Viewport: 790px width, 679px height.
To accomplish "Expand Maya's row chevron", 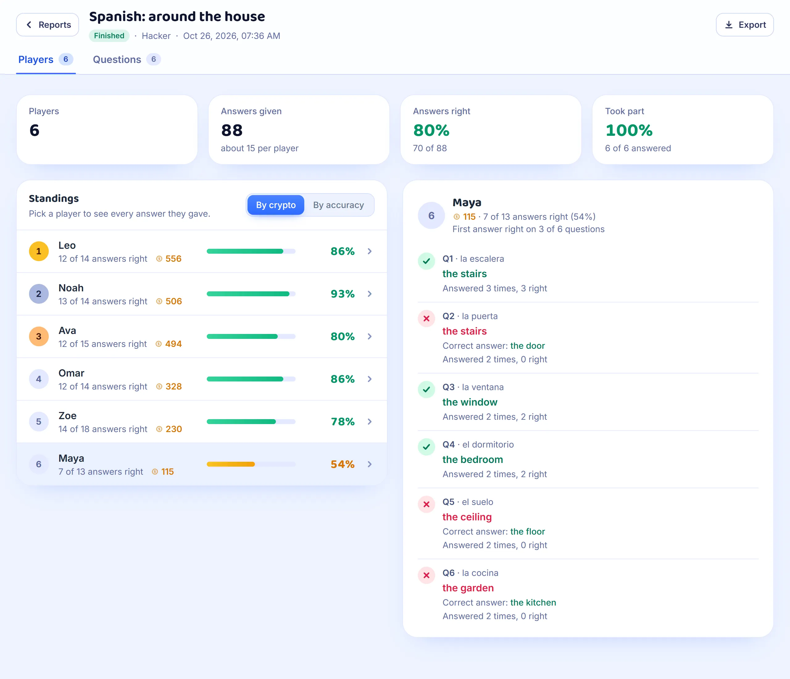I will point(369,464).
